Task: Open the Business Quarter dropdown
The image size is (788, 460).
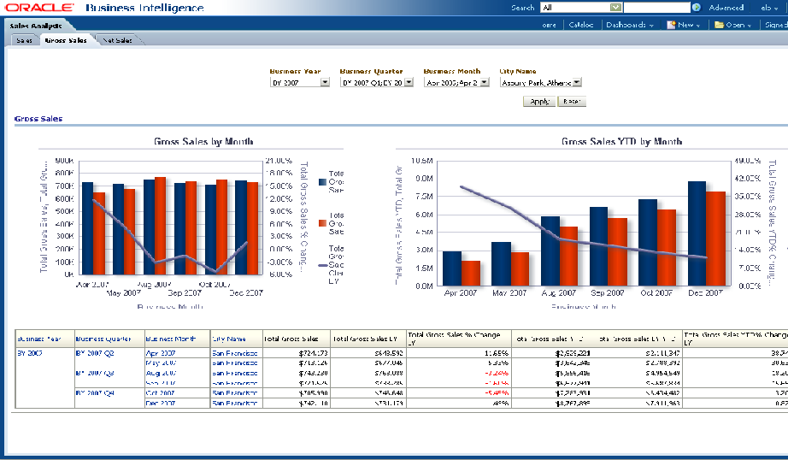Action: [x=409, y=82]
